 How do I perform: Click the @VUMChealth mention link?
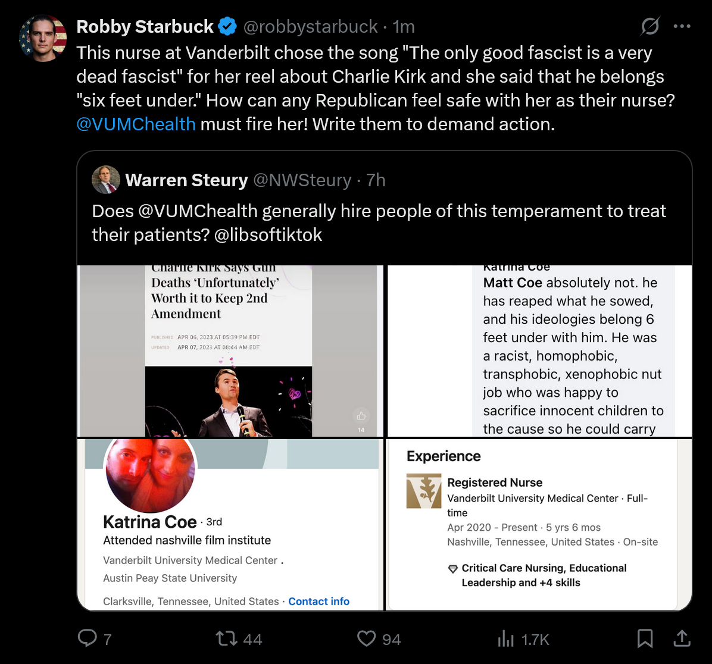point(136,124)
